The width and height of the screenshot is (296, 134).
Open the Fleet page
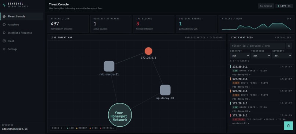coord(22,41)
